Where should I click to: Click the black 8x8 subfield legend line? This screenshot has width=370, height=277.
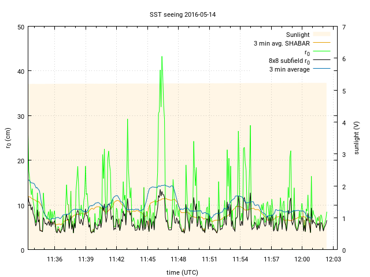coord(321,61)
